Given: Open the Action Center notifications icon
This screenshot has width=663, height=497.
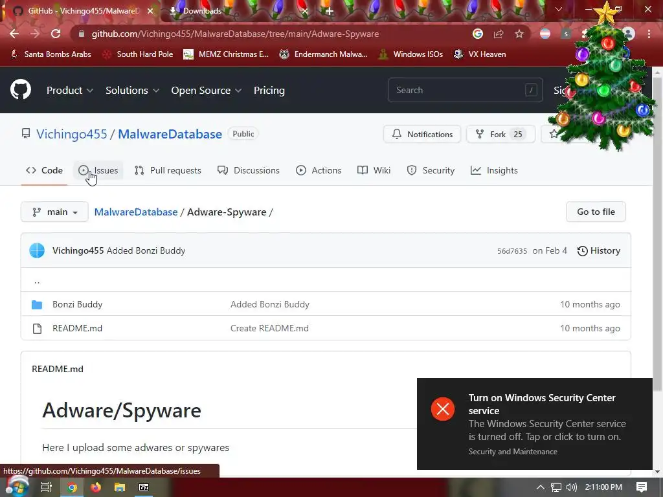Looking at the screenshot, I should (x=642, y=487).
